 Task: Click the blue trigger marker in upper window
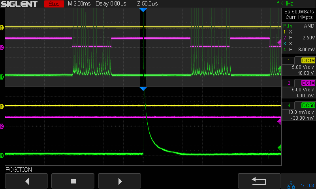[x=143, y=10]
